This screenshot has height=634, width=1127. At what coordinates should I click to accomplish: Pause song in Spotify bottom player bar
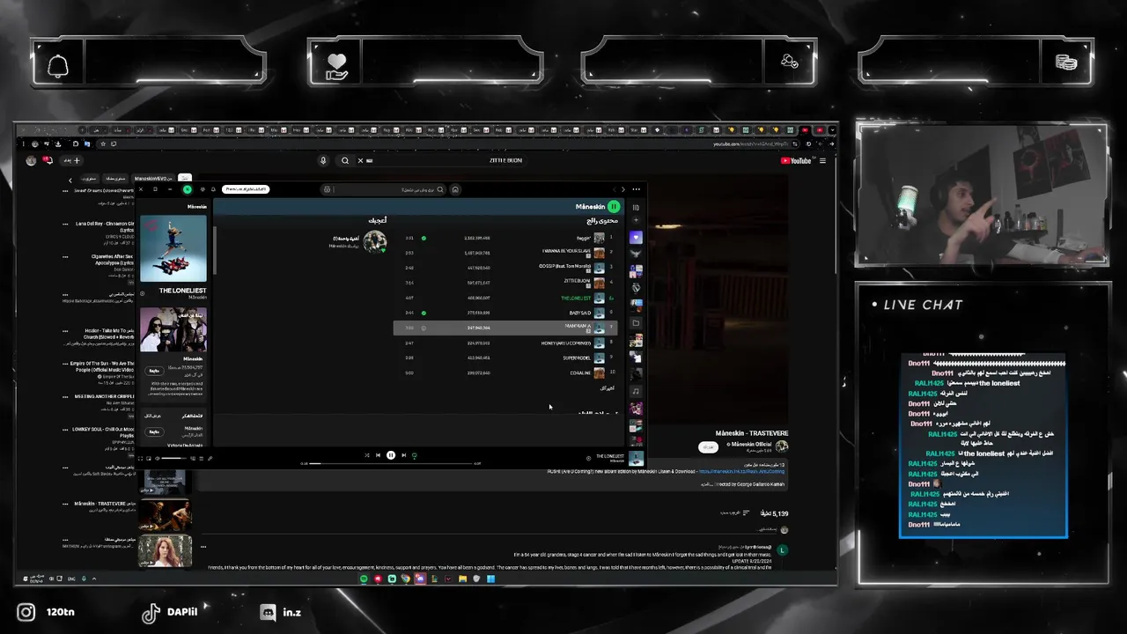click(x=391, y=455)
